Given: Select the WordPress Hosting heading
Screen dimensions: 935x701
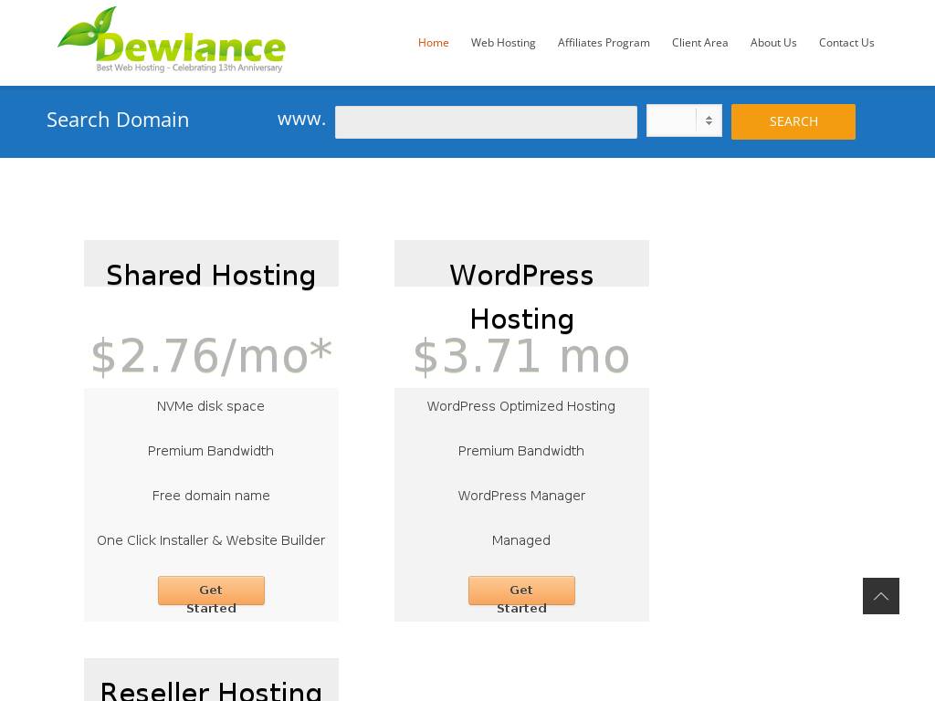Looking at the screenshot, I should [x=521, y=296].
